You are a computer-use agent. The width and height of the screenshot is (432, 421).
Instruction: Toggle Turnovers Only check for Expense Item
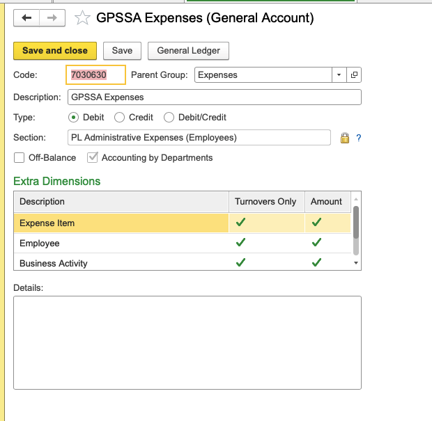click(240, 223)
